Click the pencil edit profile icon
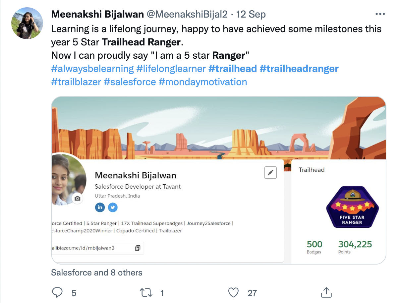 point(270,172)
